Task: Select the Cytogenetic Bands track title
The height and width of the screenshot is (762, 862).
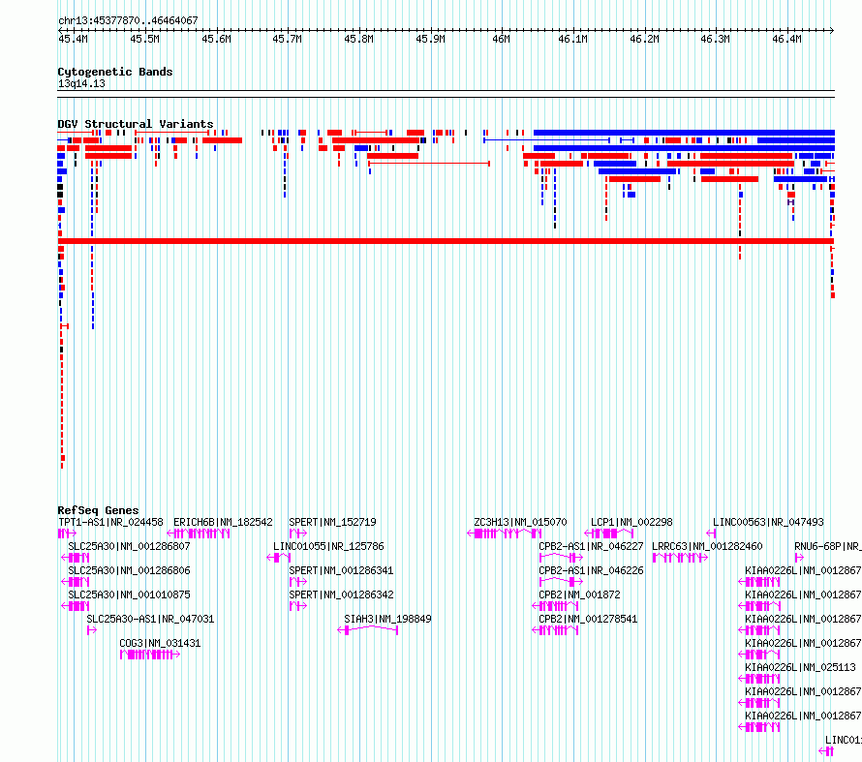Action: tap(115, 72)
